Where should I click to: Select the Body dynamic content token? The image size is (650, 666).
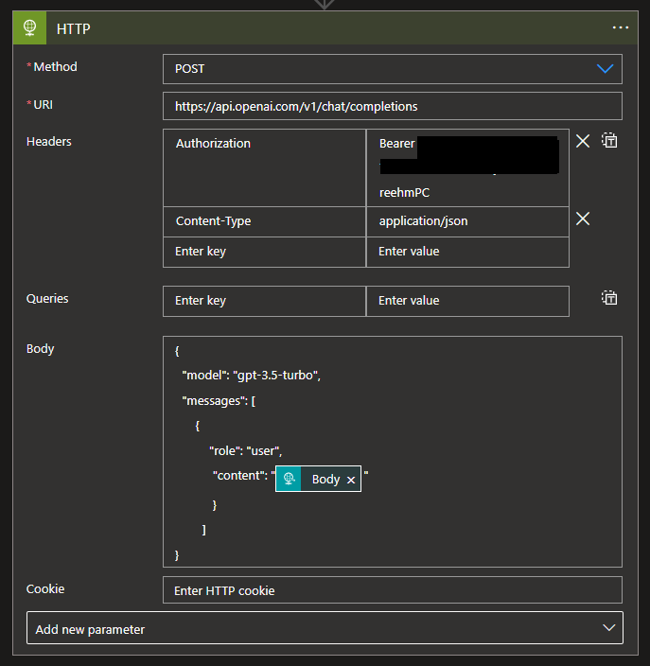click(x=325, y=480)
